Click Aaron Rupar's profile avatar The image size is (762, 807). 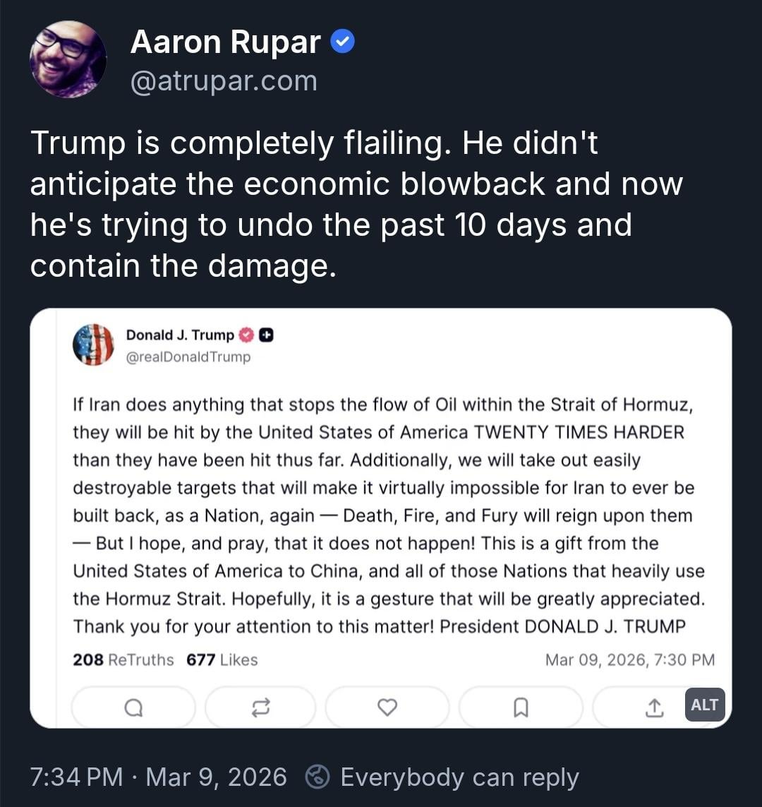pyautogui.click(x=68, y=59)
